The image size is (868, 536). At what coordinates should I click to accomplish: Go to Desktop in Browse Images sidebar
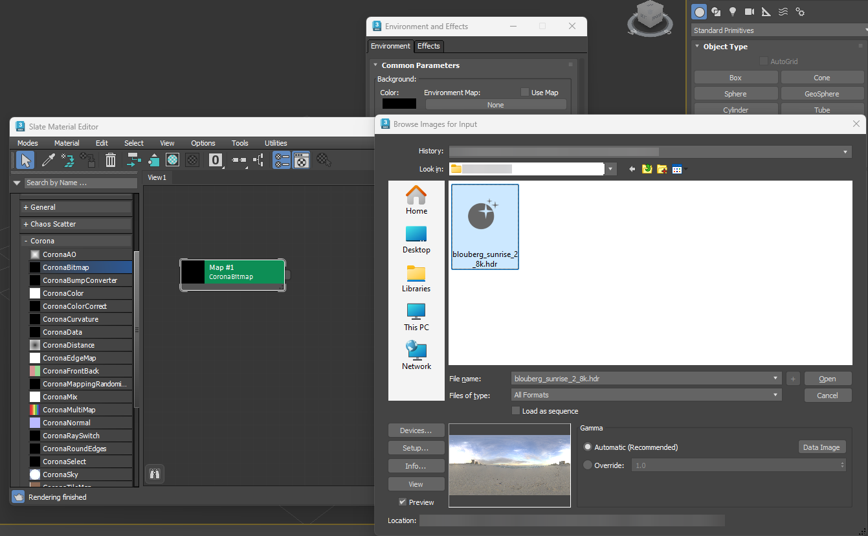(x=416, y=240)
